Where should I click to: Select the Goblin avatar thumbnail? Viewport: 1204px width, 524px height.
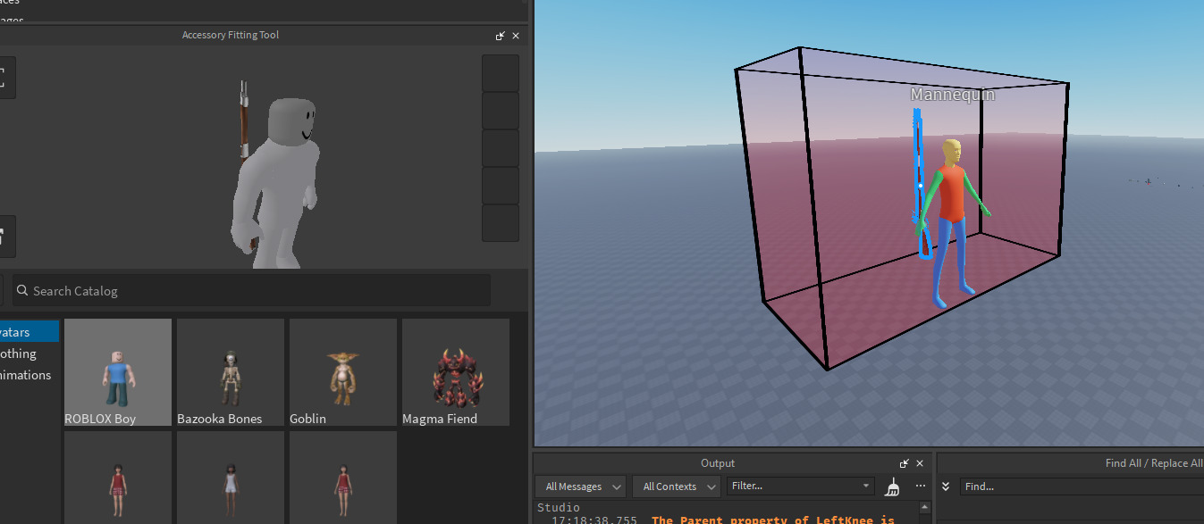tap(342, 371)
